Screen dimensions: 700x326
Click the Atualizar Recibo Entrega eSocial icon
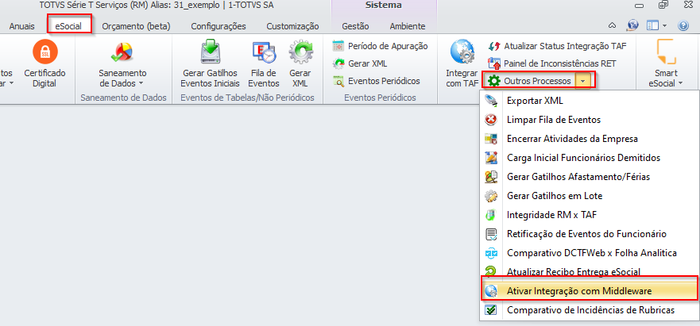491,271
